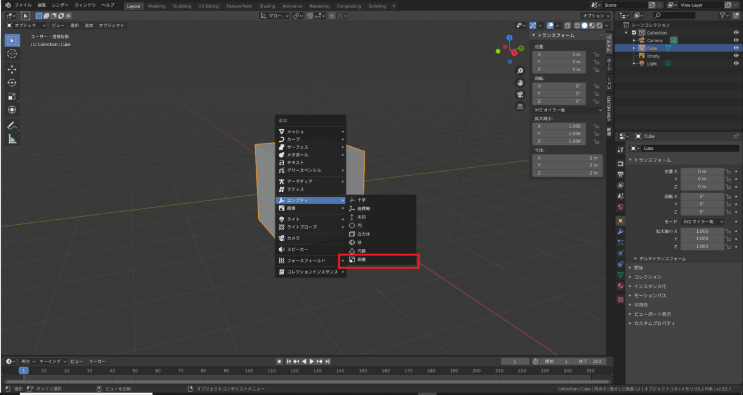743x395 pixels.
Task: Open the オプション dropdown
Action: (597, 15)
